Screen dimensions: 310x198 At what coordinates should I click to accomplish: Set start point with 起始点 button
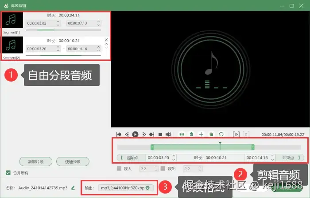click(x=131, y=158)
